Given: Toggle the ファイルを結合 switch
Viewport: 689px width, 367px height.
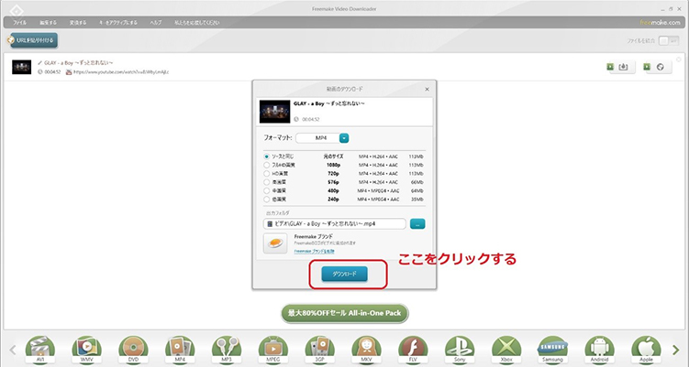Looking at the screenshot, I should pyautogui.click(x=669, y=41).
